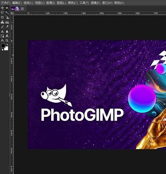Activate the Clone stamp tool
The width and height of the screenshot is (166, 174).
[2, 31]
